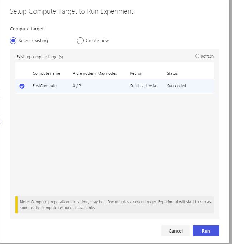
Task: Toggle the FirstCompute row checkmark
Action: point(22,86)
